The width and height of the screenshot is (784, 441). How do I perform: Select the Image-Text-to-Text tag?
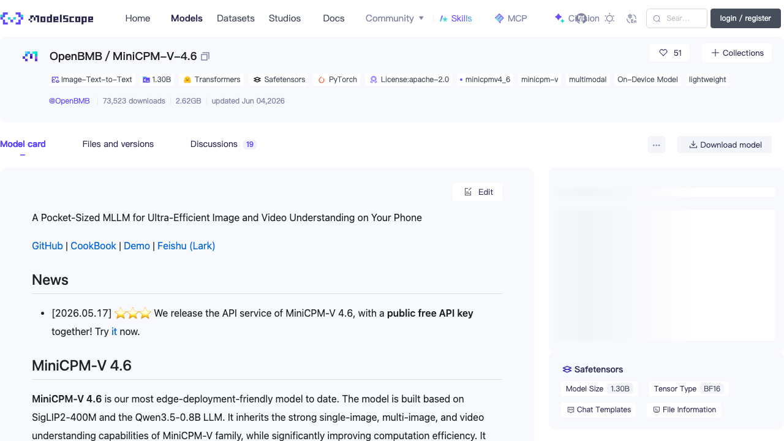click(92, 80)
